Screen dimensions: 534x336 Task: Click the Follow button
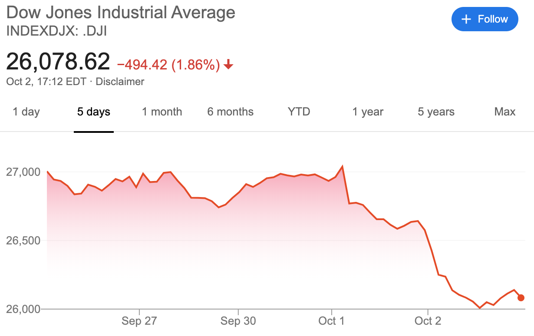click(x=485, y=19)
